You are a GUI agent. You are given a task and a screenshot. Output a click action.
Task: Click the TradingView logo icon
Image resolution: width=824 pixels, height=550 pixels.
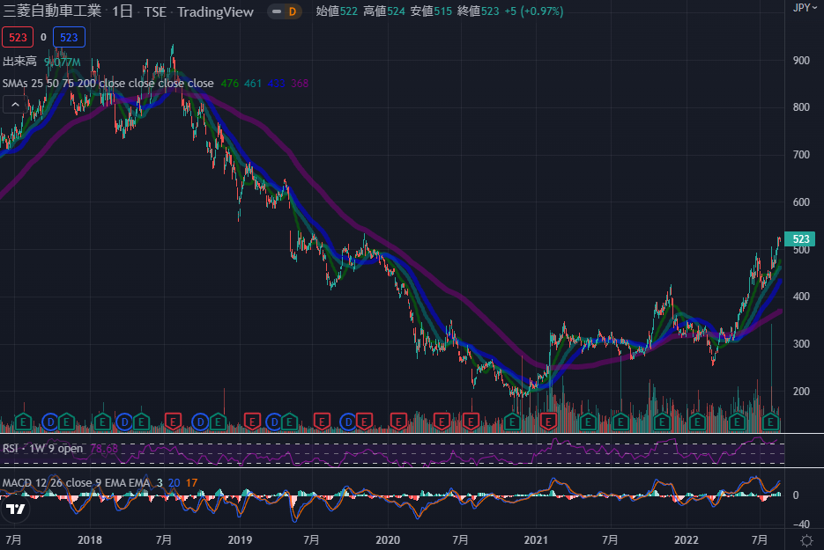15,509
